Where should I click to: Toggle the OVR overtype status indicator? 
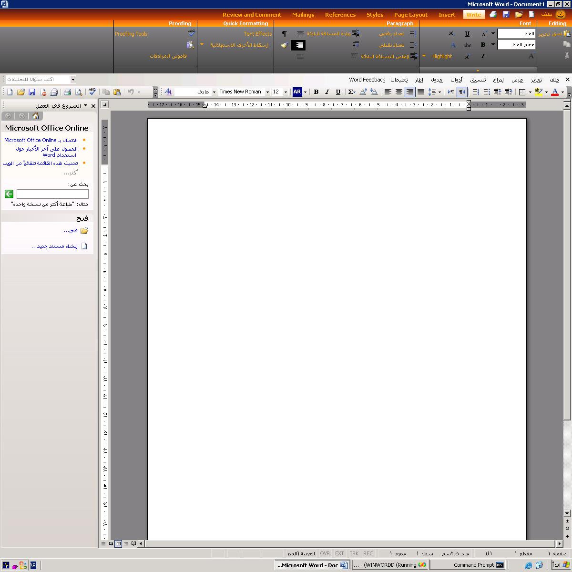(x=325, y=553)
